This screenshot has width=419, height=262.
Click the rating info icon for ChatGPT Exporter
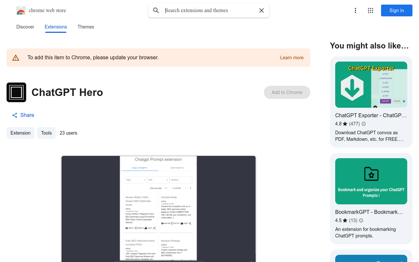click(364, 124)
